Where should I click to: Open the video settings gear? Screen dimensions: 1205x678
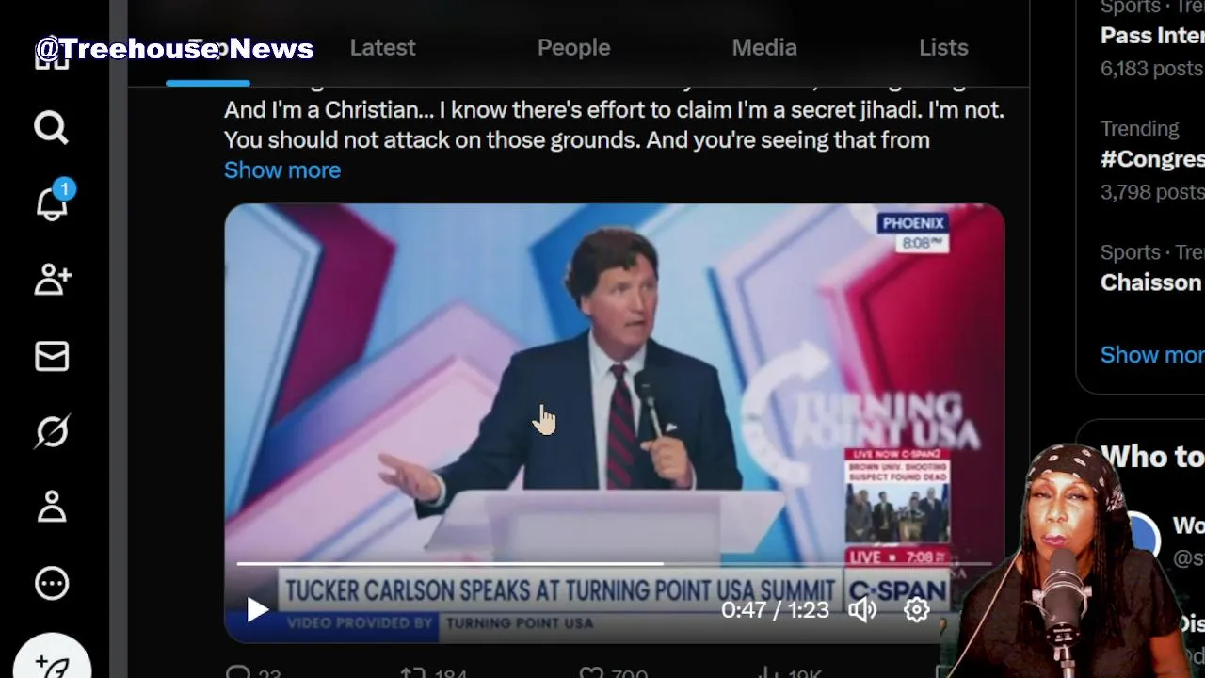pos(917,610)
